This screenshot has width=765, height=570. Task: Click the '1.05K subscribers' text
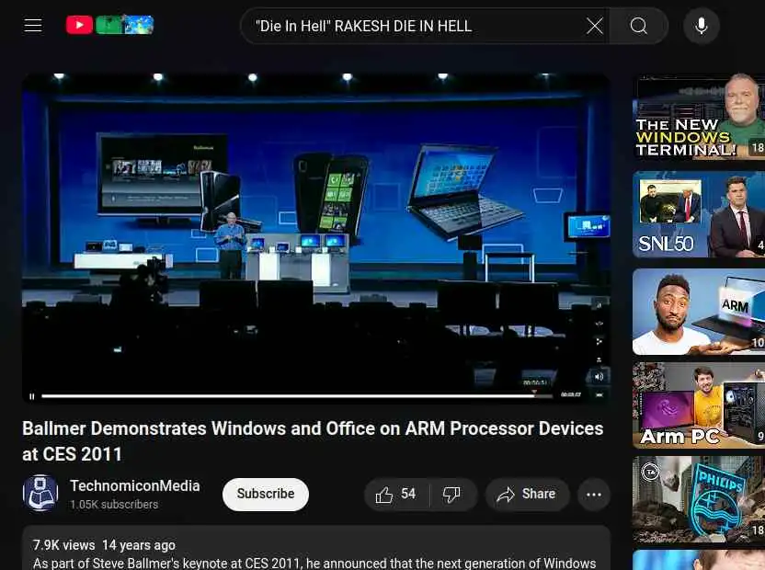pyautogui.click(x=114, y=505)
